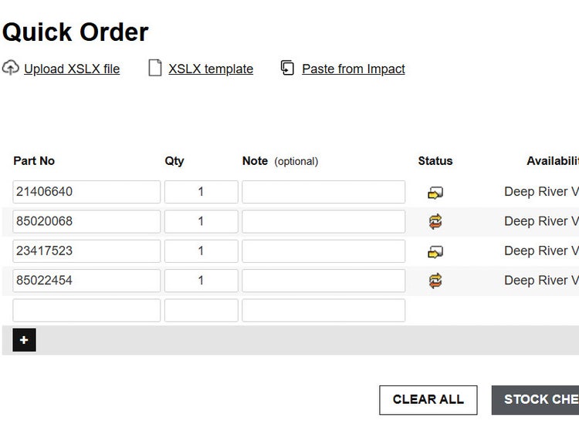Click the empty Qty field in last row

click(x=201, y=310)
